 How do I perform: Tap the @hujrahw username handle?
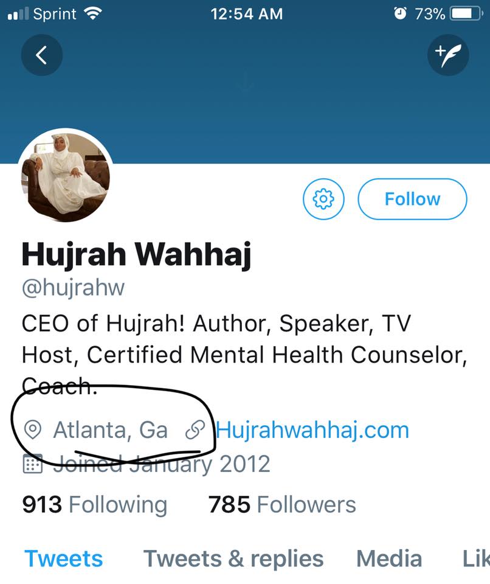point(73,288)
